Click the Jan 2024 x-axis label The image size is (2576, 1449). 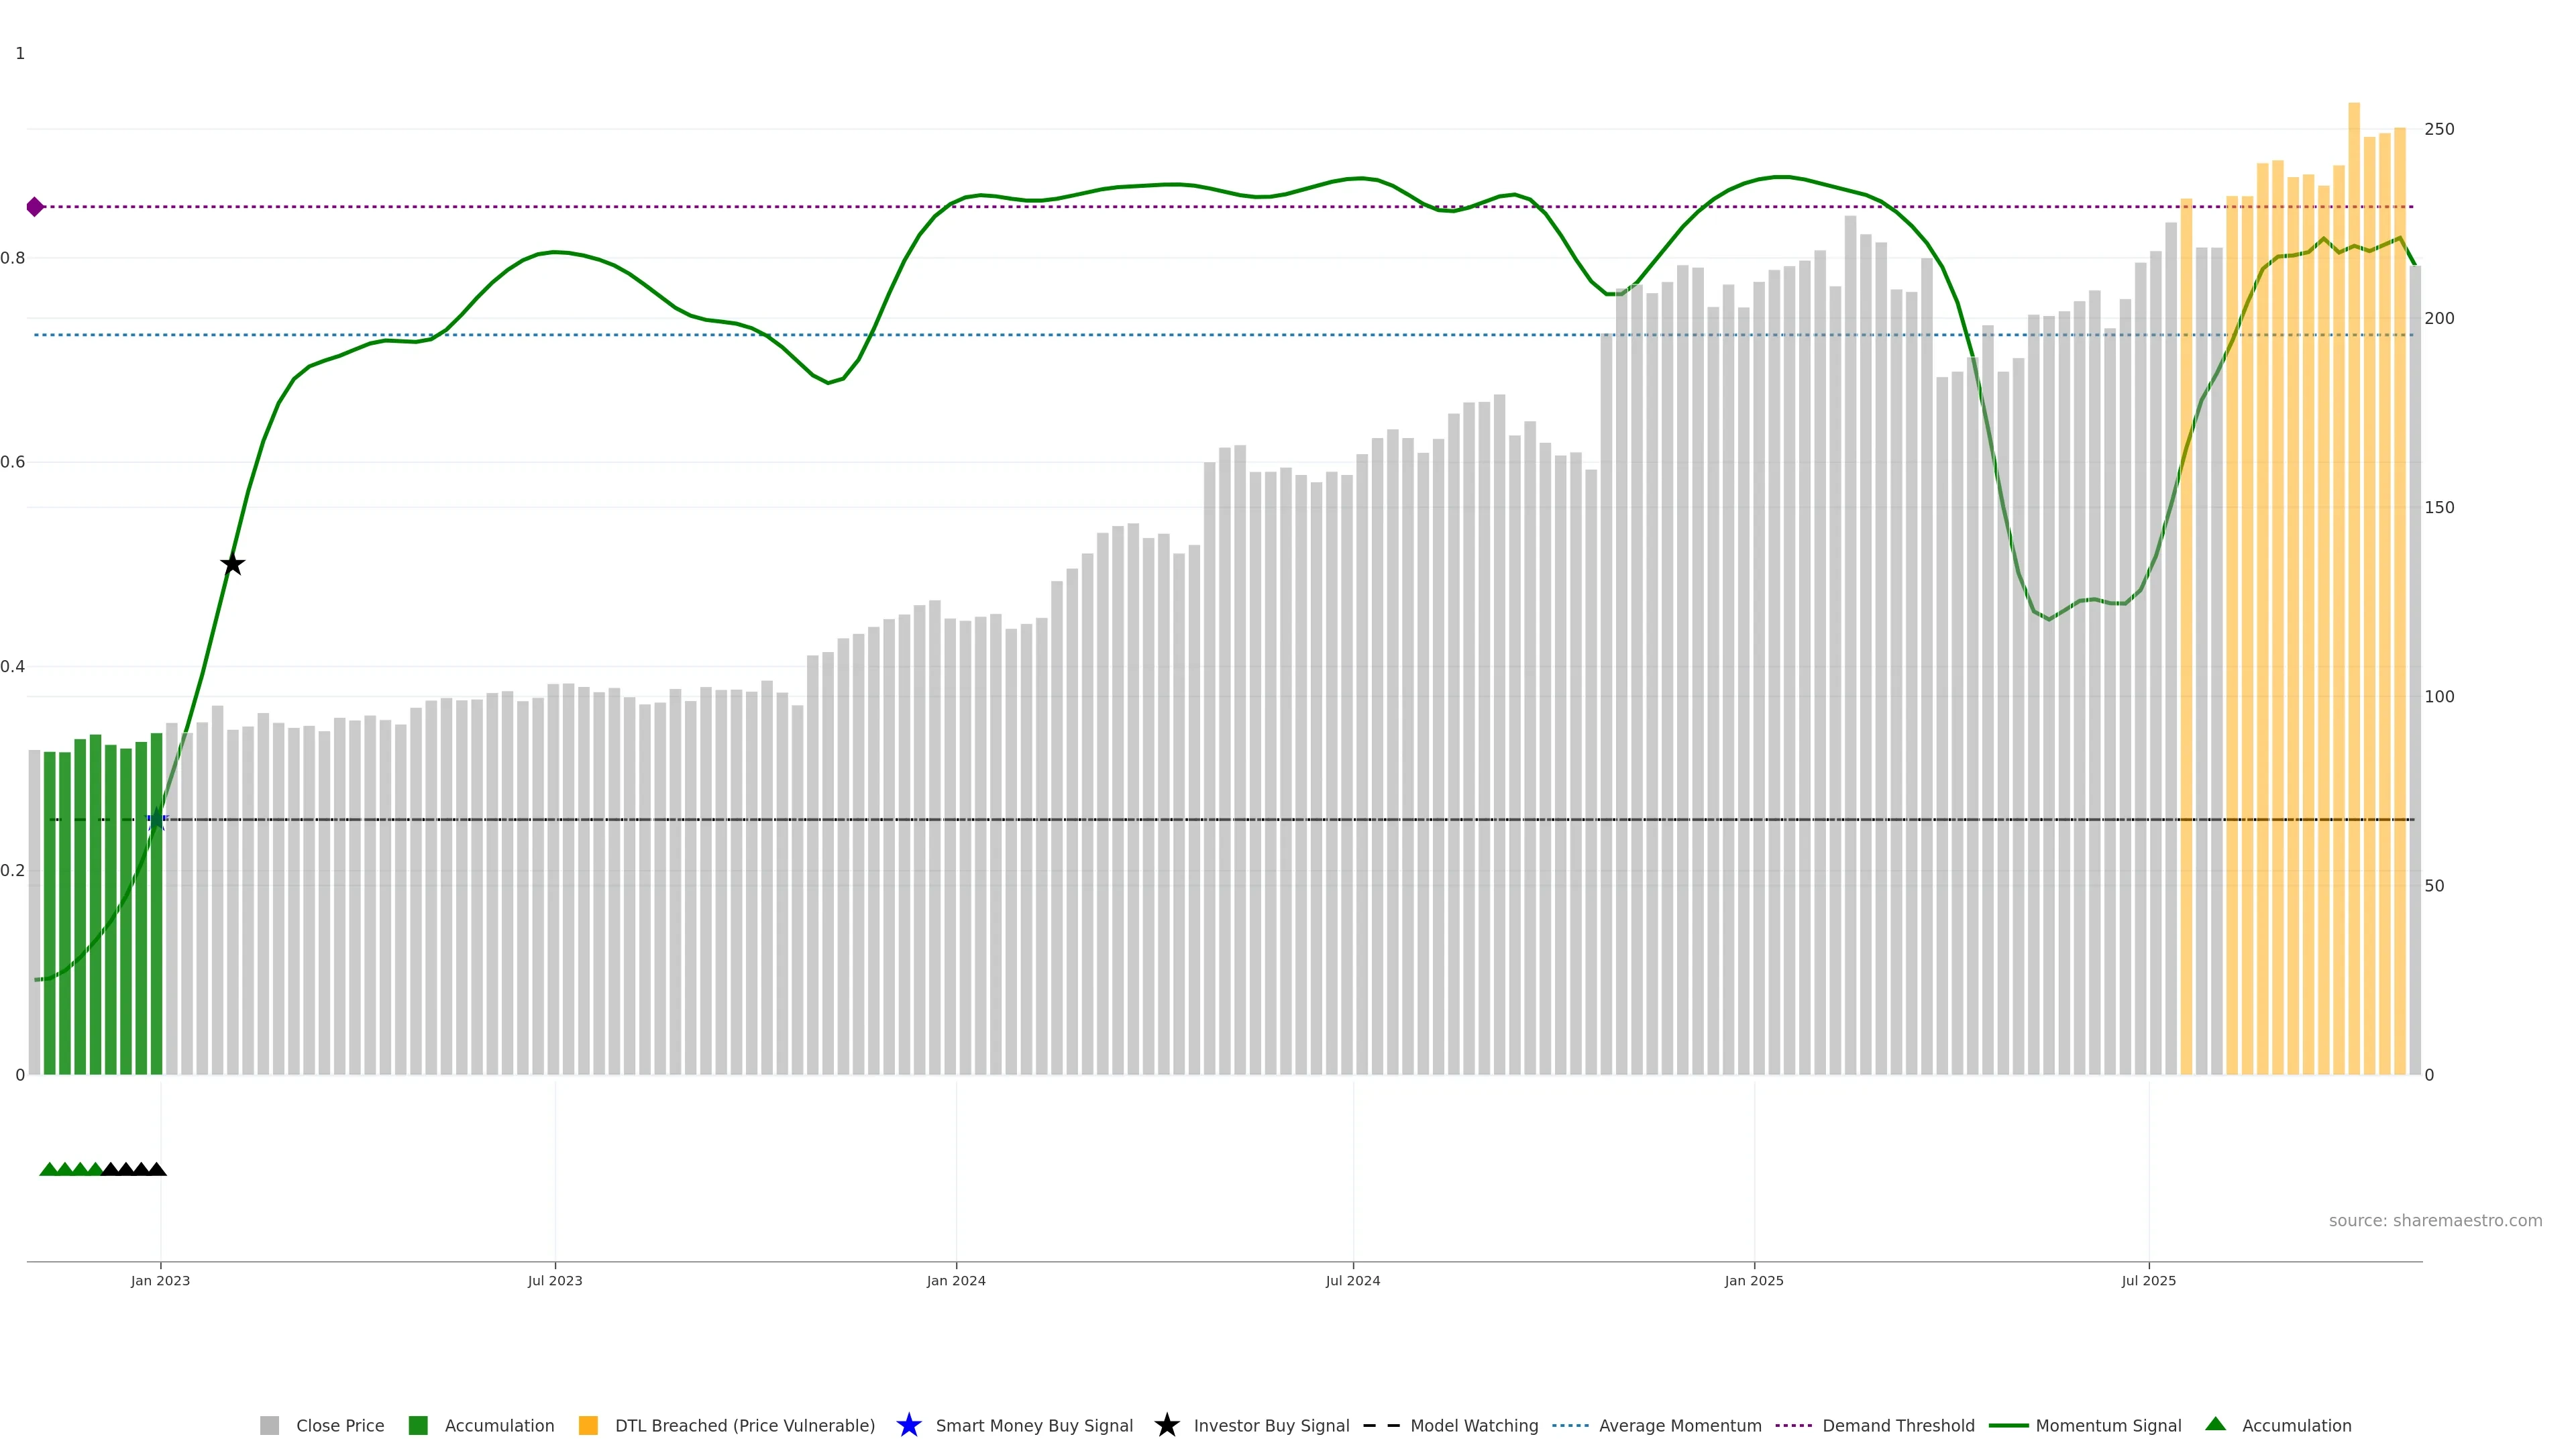click(x=955, y=1280)
